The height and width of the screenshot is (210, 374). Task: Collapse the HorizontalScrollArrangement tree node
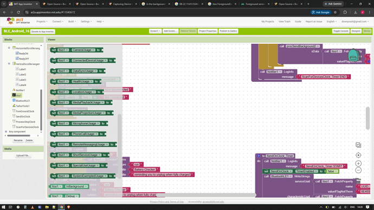[x=9, y=48]
